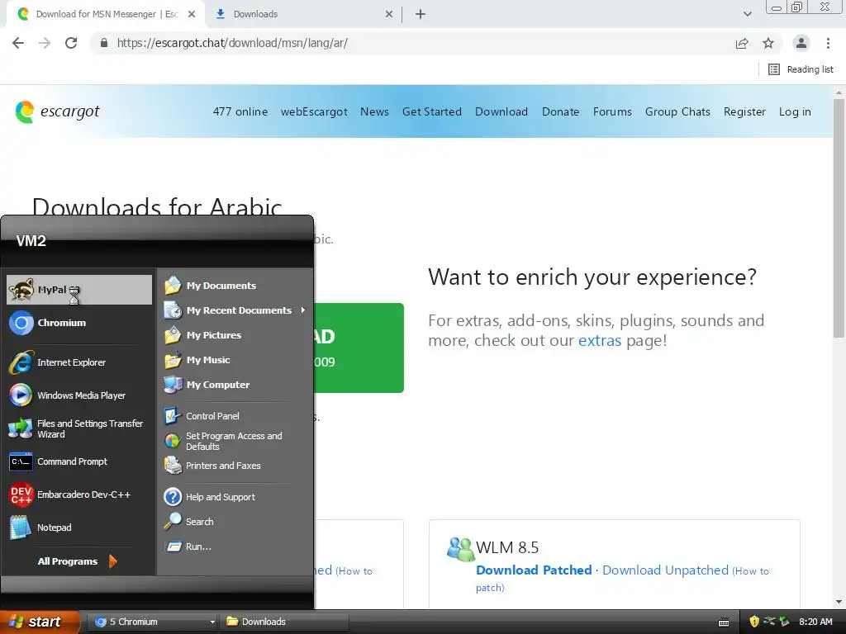This screenshot has width=846, height=634.
Task: Click the page vertical scrollbar thumb
Action: pos(839,218)
